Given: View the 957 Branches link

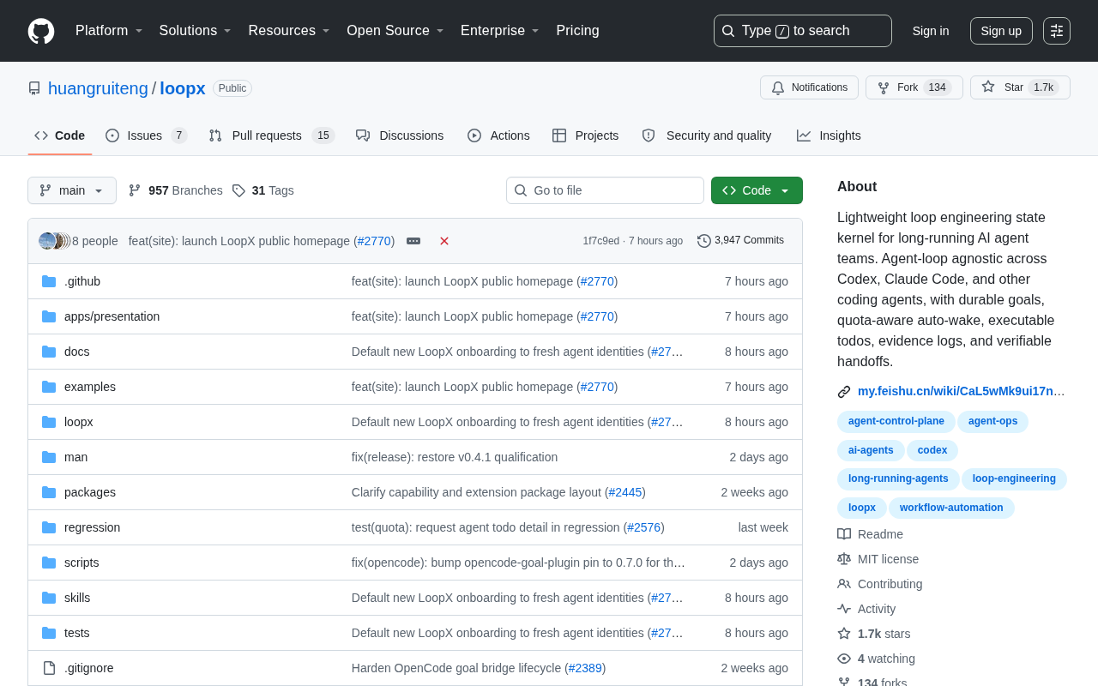Looking at the screenshot, I should (175, 190).
